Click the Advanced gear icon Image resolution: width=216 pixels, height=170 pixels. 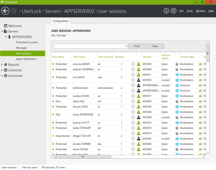[6, 76]
